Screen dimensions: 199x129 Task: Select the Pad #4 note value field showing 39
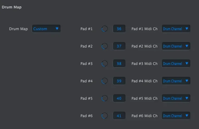[x=119, y=81]
